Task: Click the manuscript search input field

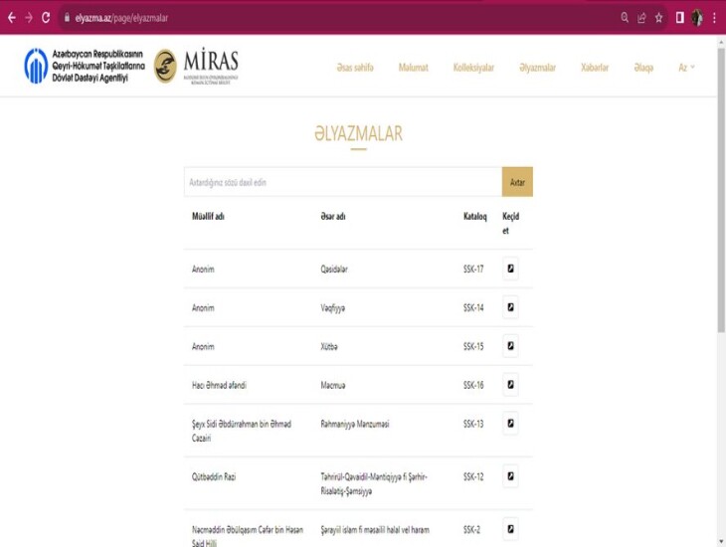Action: (343, 182)
